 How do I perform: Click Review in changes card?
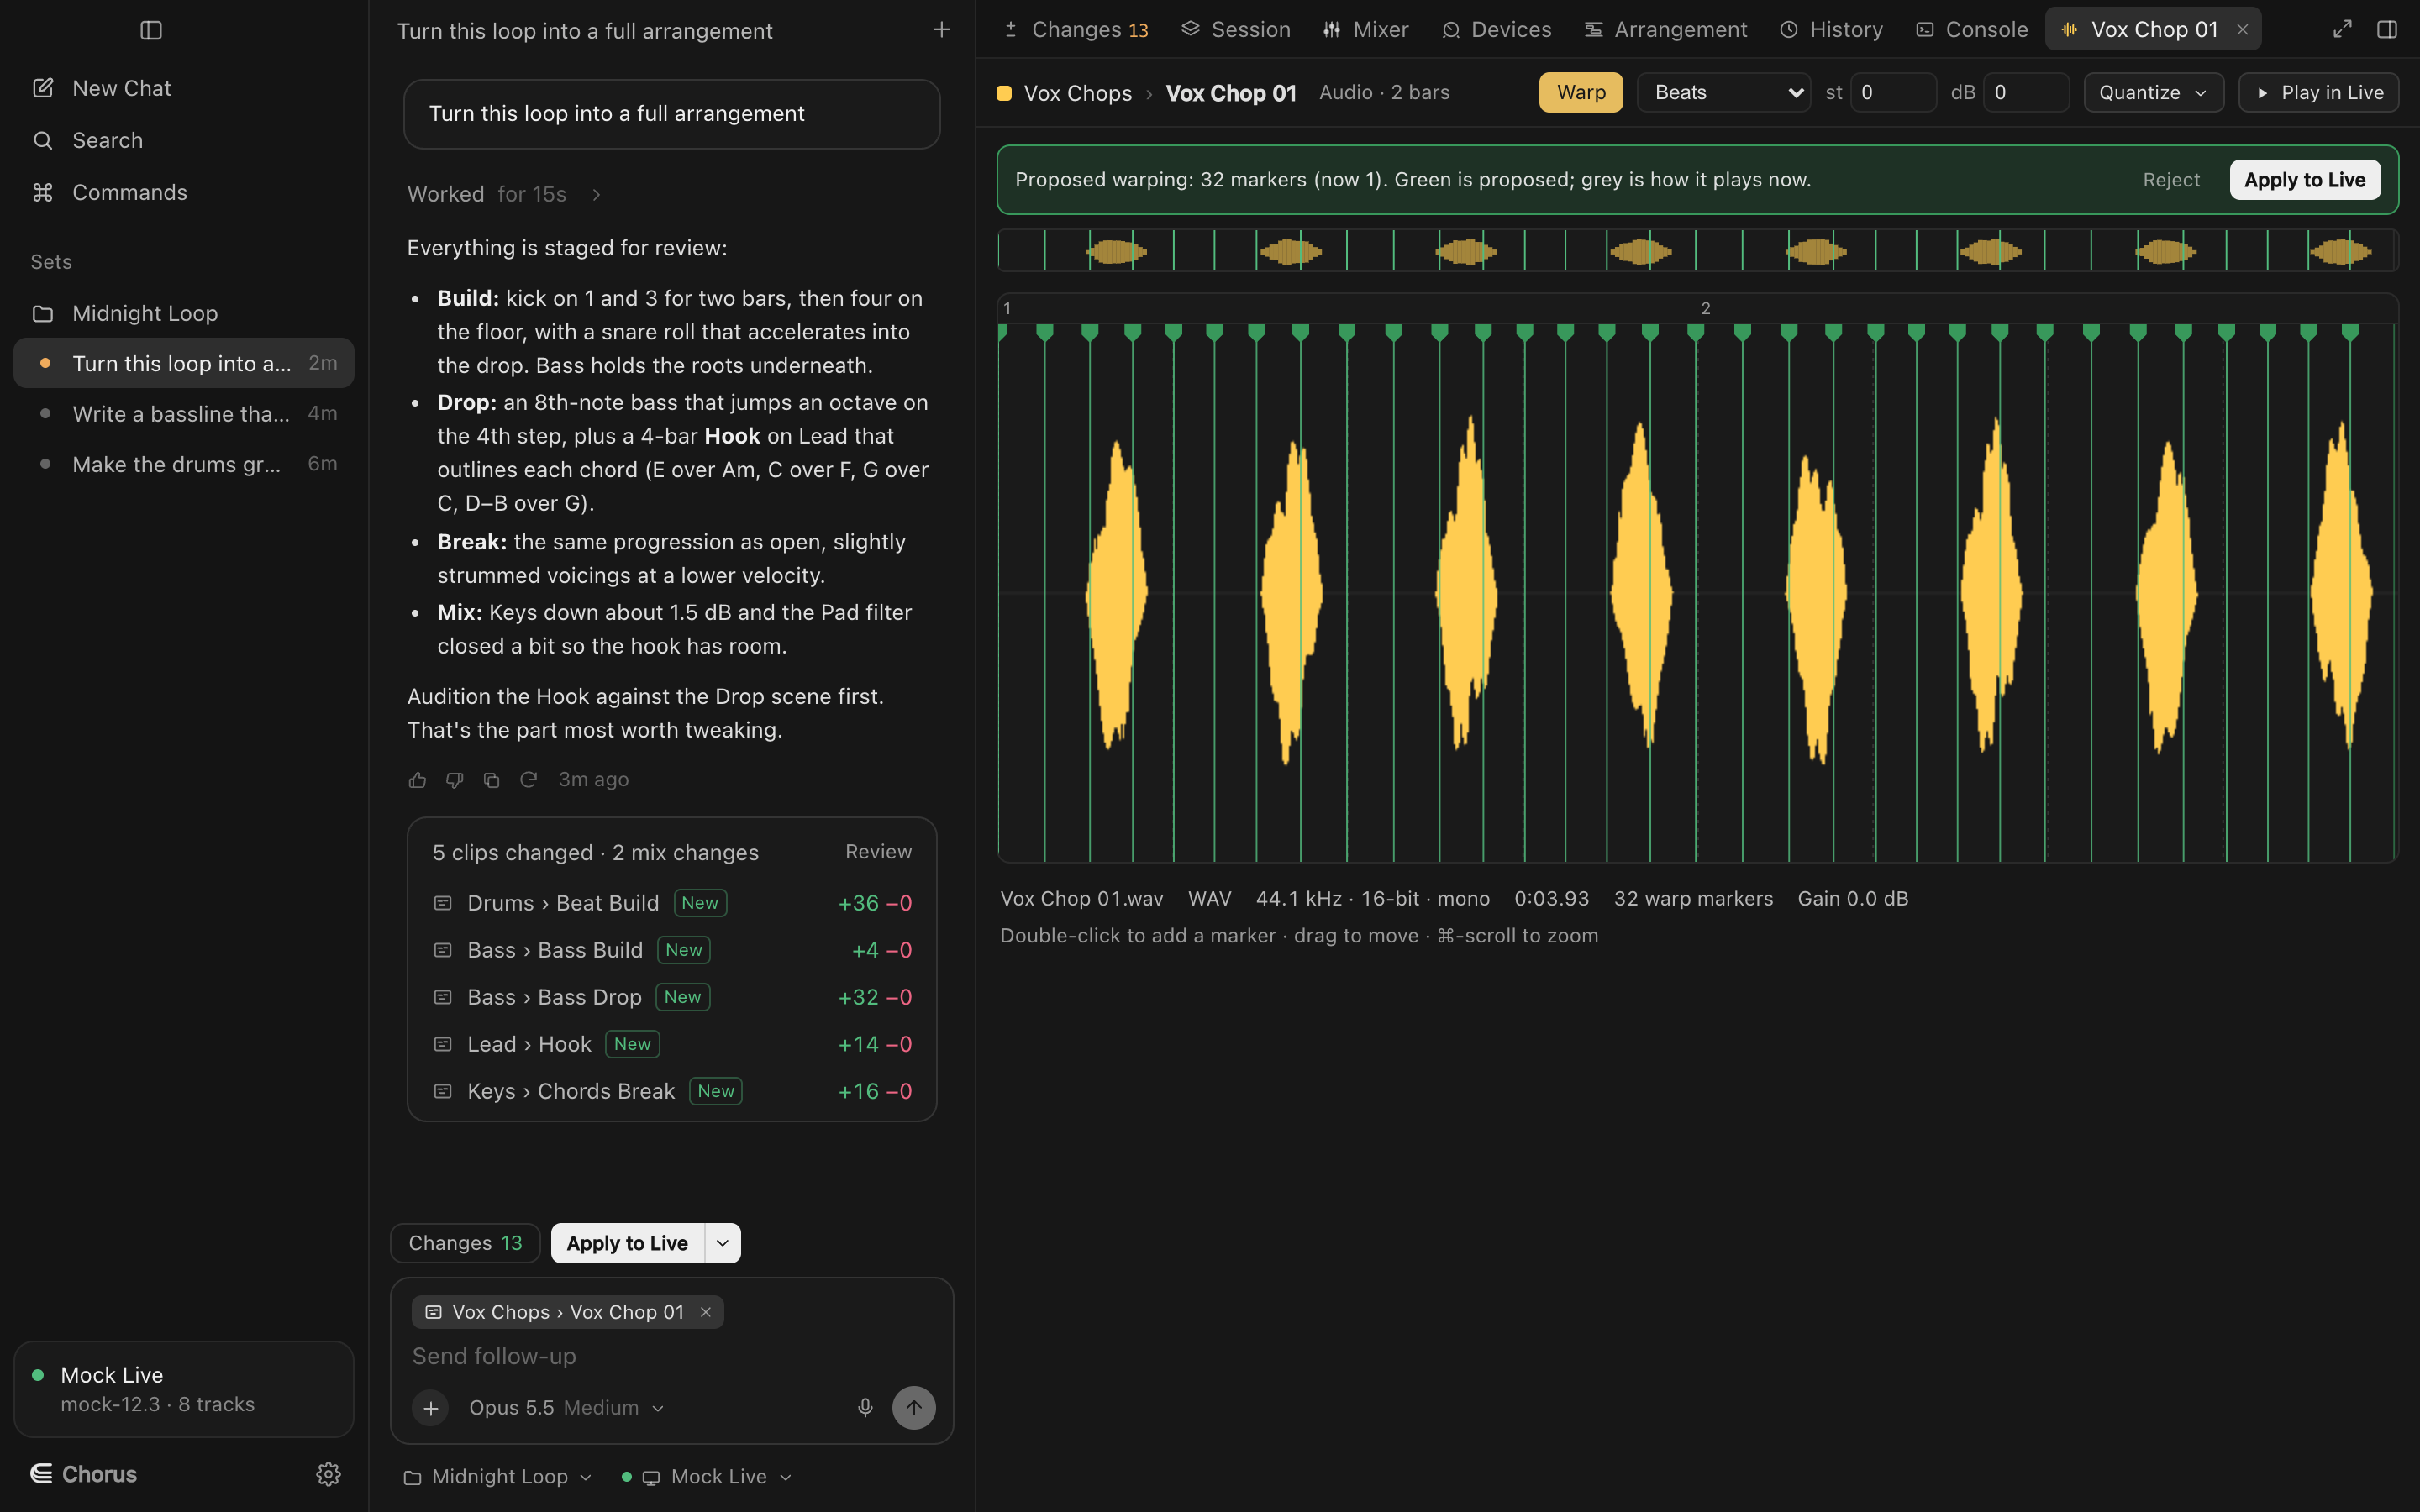pyautogui.click(x=878, y=852)
